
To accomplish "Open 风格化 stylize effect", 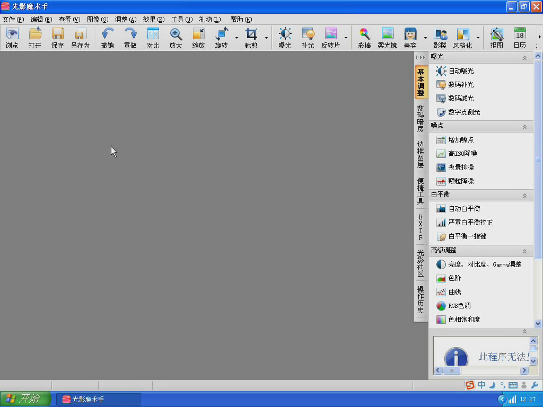I will [462, 38].
